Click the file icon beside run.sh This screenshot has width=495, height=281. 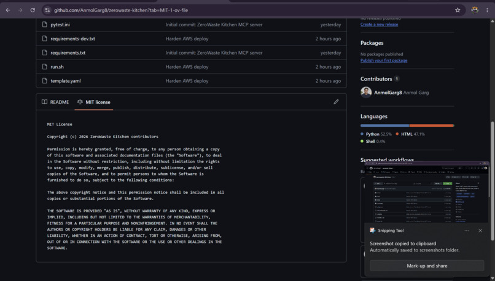(44, 66)
